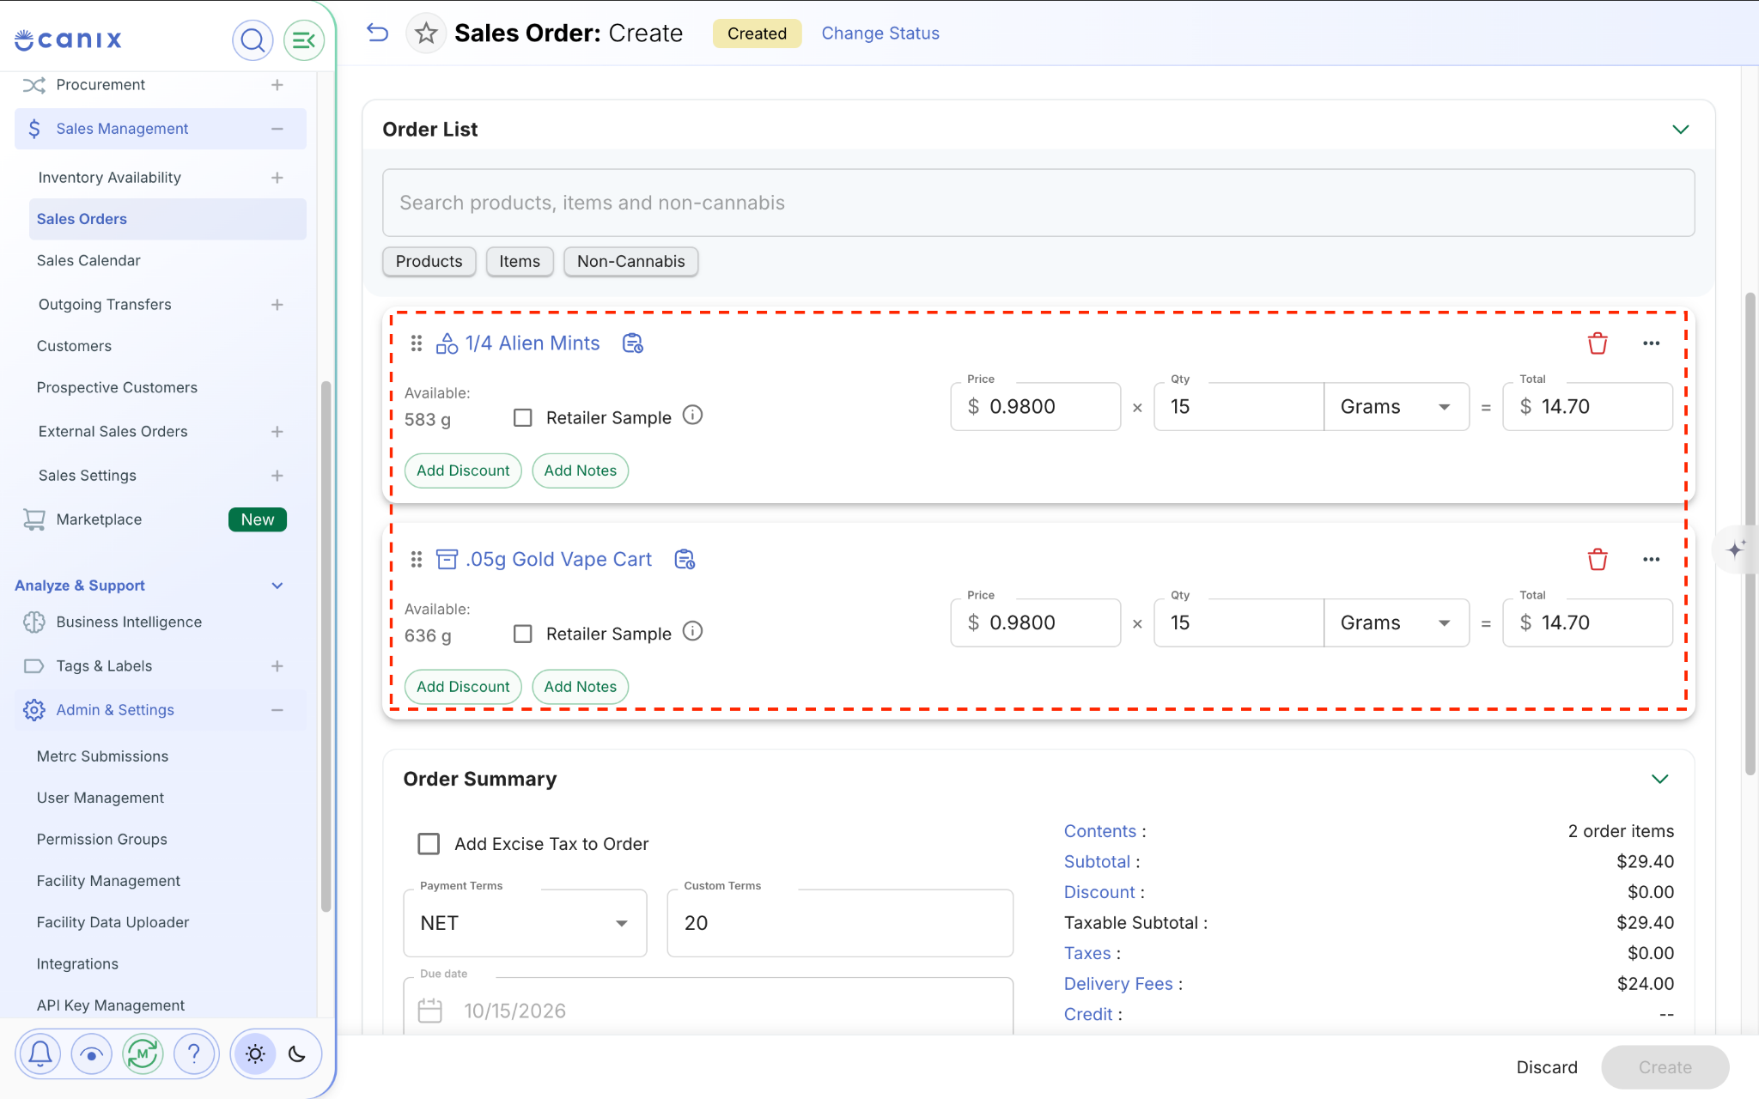The width and height of the screenshot is (1759, 1099).
Task: Click Add Discount for .05g Gold Vape Cart
Action: (x=463, y=687)
